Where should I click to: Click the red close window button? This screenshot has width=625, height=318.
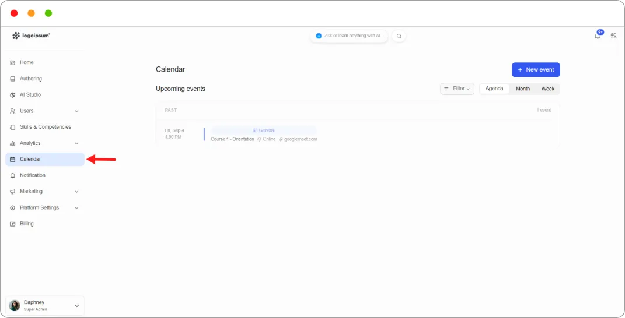pyautogui.click(x=14, y=13)
